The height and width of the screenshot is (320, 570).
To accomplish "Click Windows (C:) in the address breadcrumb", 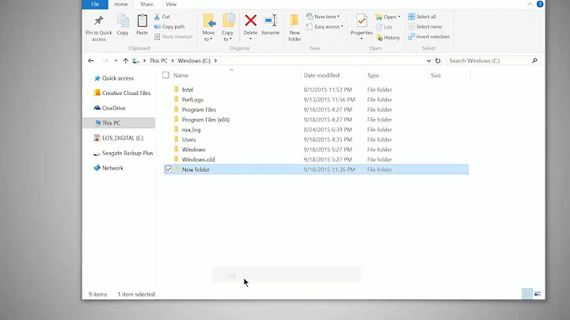I will 194,61.
